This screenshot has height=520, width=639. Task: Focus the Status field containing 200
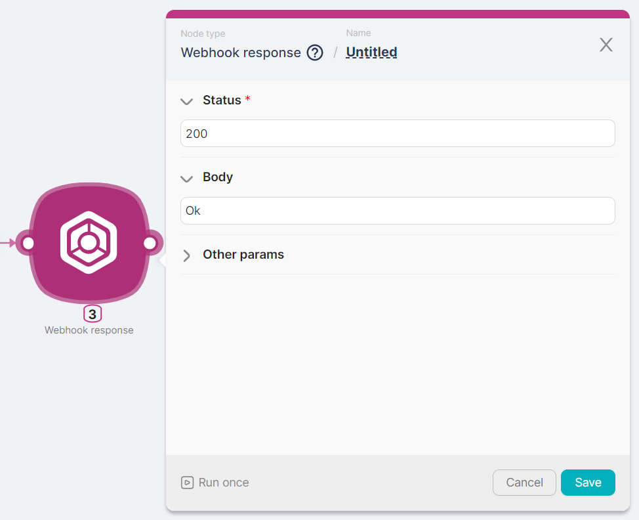397,133
